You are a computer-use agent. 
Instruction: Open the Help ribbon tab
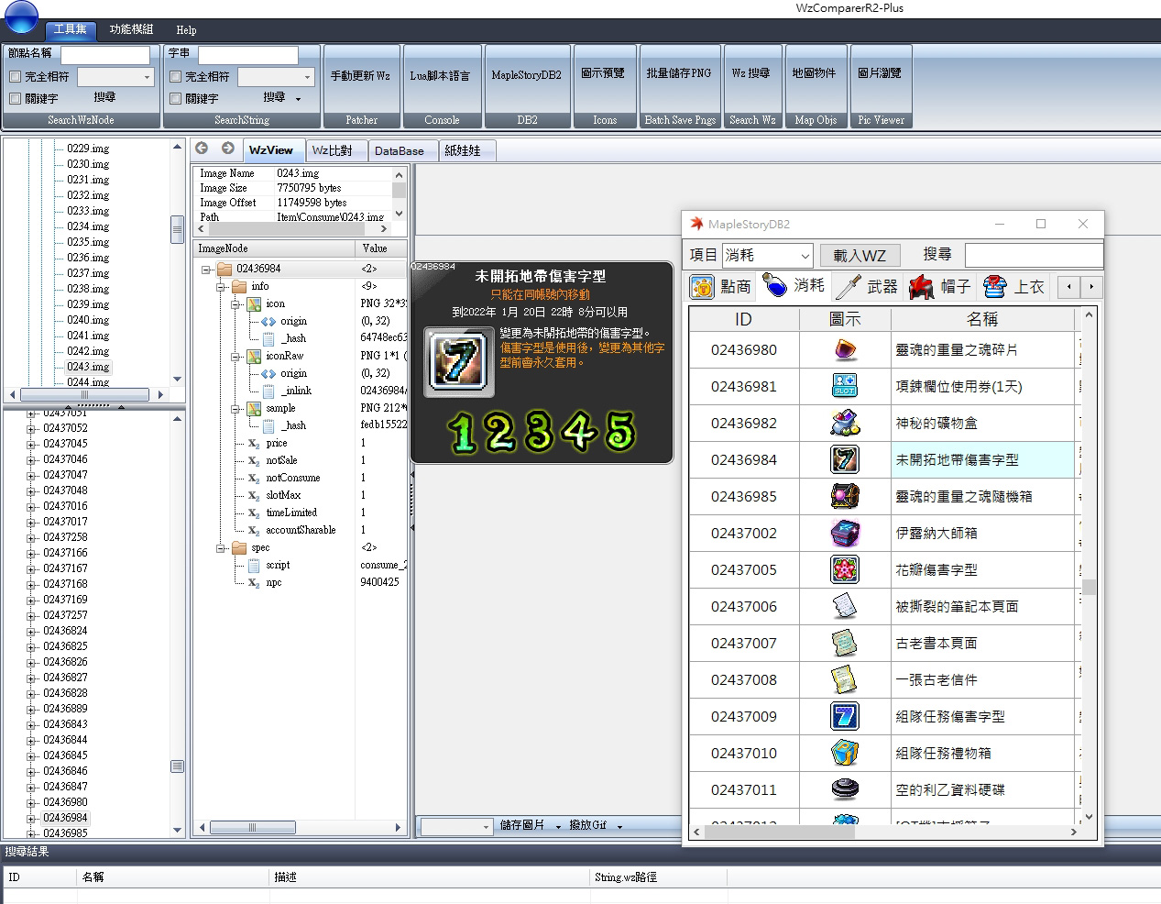point(186,29)
